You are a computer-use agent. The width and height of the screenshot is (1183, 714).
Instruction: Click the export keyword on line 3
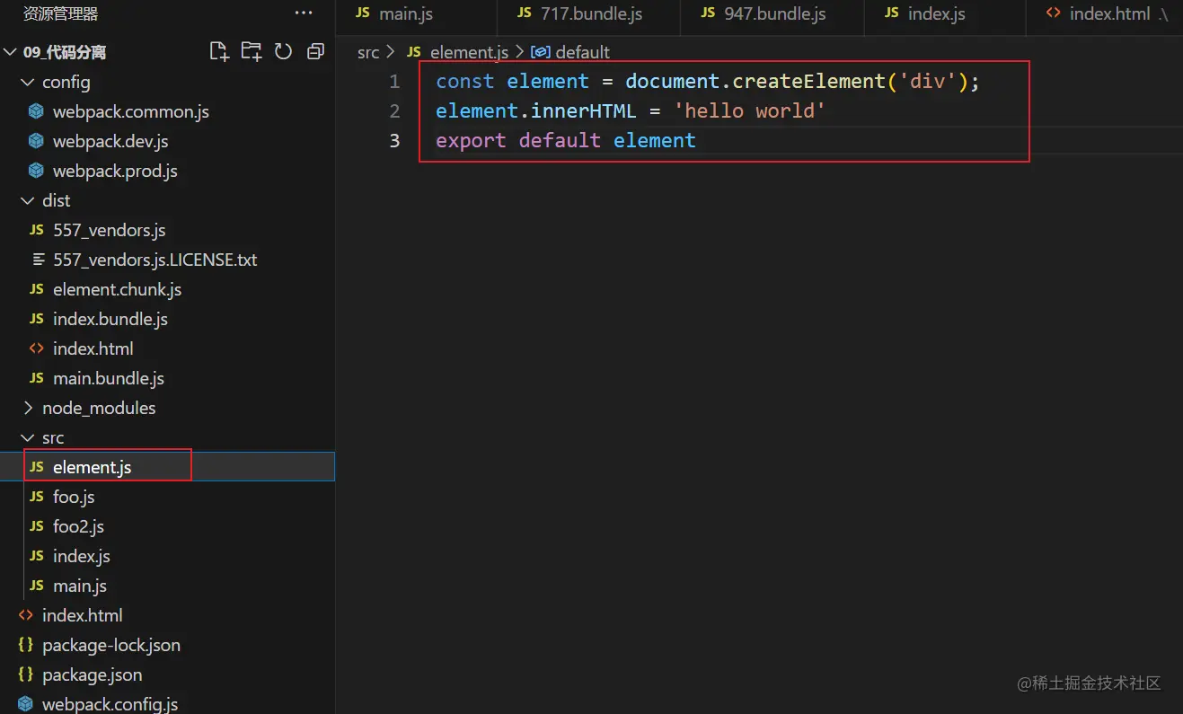[x=472, y=141]
